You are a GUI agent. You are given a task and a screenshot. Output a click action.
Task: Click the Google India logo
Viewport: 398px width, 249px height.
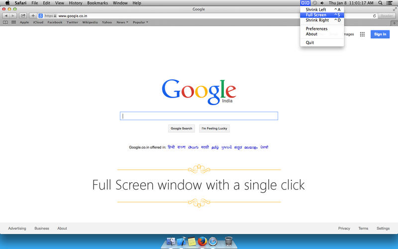pyautogui.click(x=199, y=92)
